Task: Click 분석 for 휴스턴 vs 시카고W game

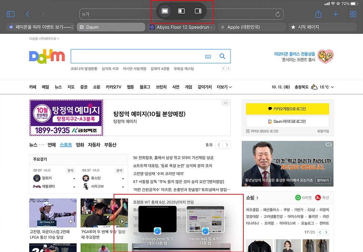Action: [119, 170]
